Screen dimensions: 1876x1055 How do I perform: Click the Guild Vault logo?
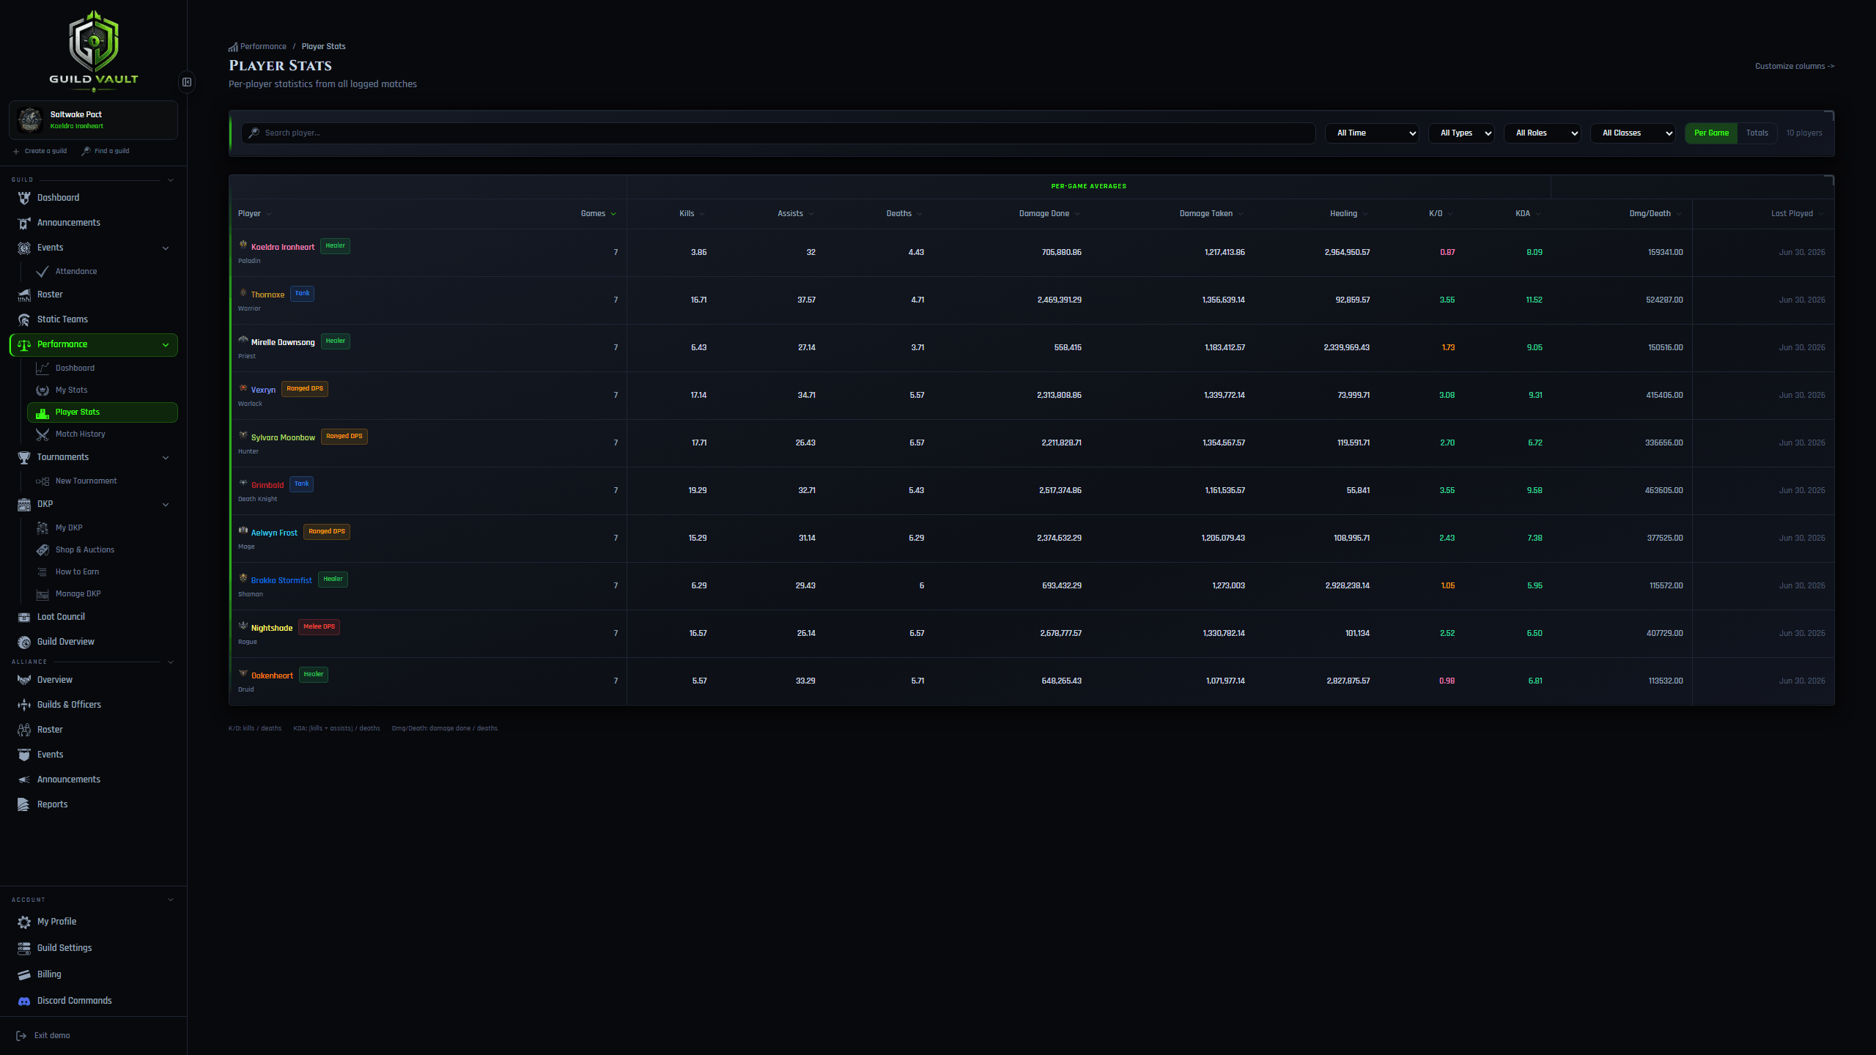click(x=94, y=48)
